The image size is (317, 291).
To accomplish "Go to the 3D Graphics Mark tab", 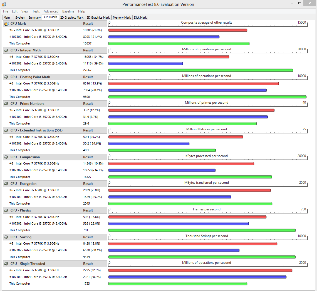I will (x=98, y=18).
